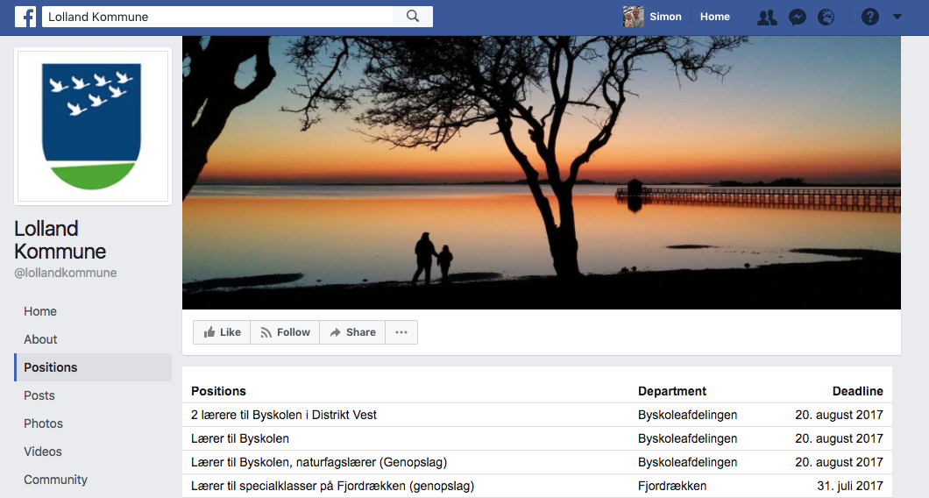
Task: Follow the Lolland Kommune page
Action: click(285, 332)
